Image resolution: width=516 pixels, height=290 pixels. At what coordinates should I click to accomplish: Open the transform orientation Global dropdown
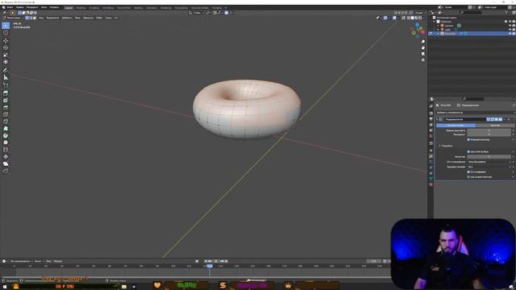click(198, 13)
